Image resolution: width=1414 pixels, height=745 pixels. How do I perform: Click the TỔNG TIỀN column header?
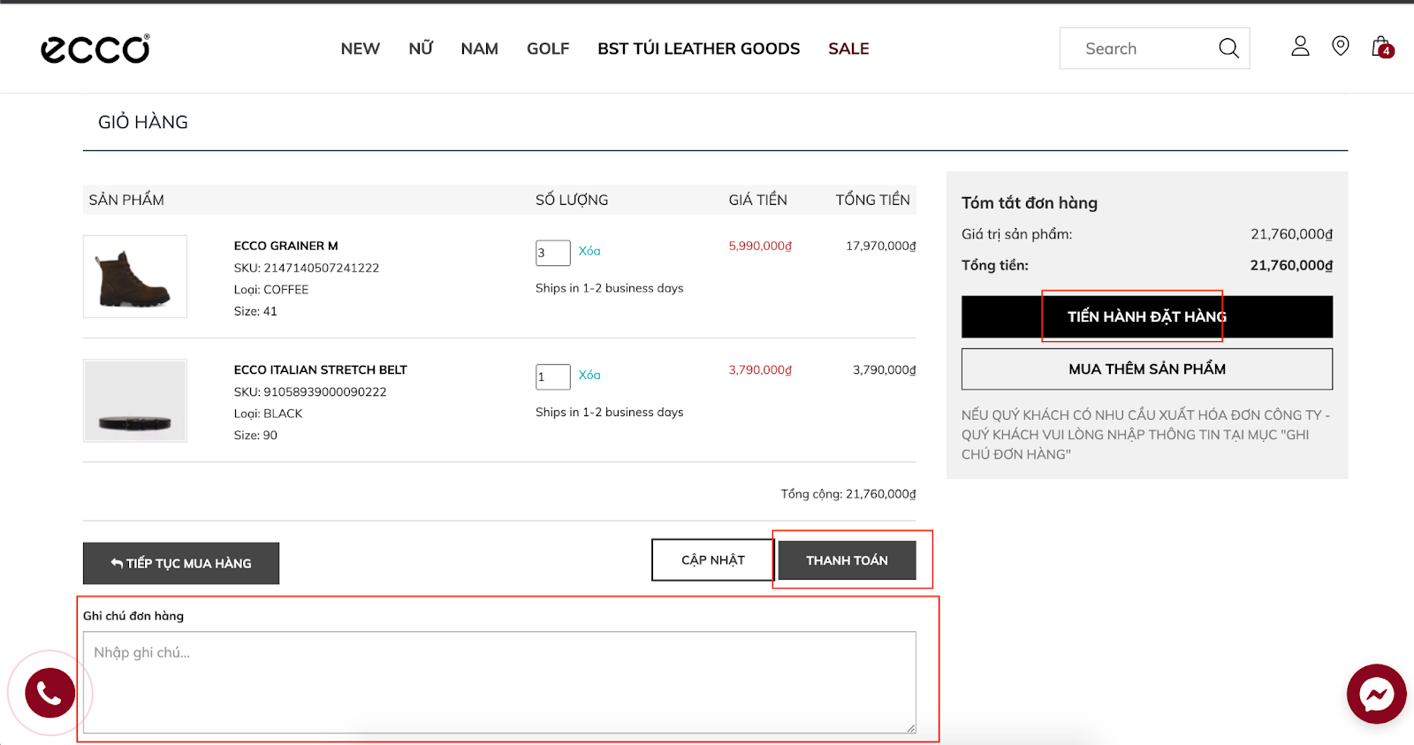click(x=873, y=200)
